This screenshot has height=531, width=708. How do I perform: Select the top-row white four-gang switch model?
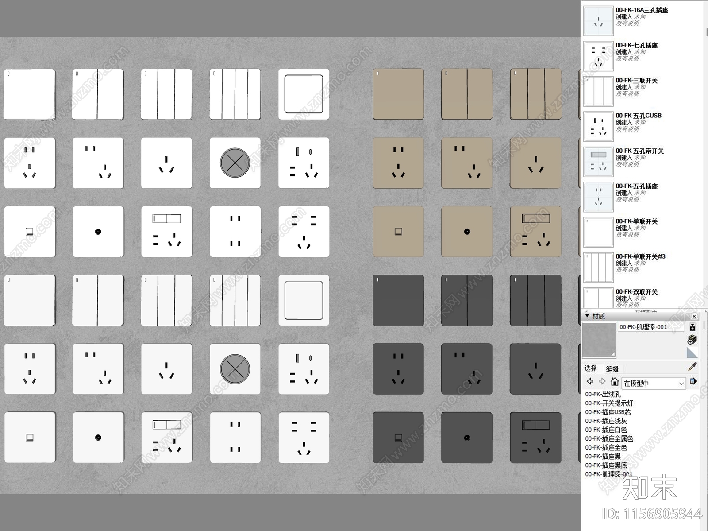point(235,94)
